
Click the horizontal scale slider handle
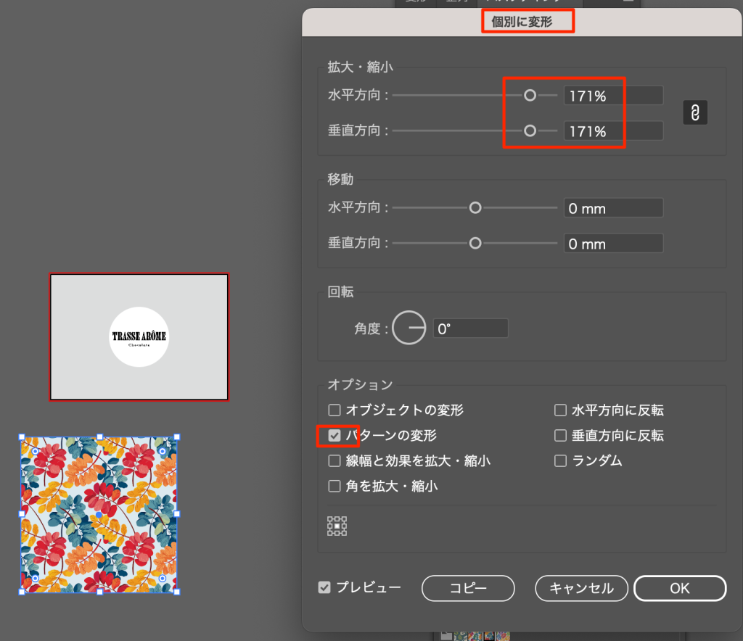tap(530, 95)
